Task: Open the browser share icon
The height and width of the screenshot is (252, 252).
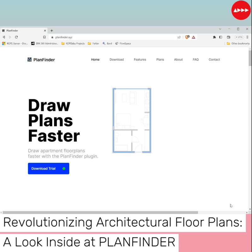Action: click(179, 37)
